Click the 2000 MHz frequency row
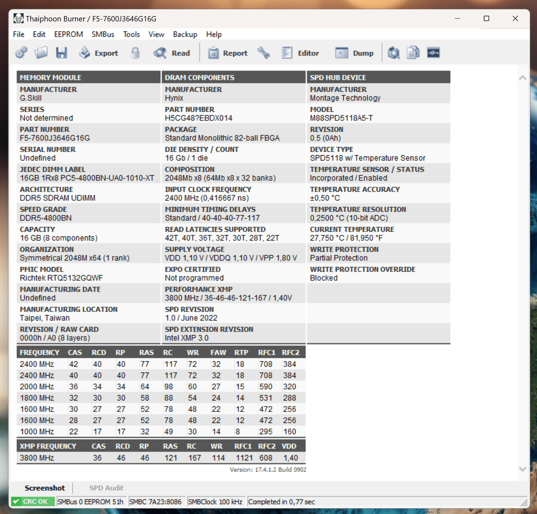Image resolution: width=537 pixels, height=514 pixels. pos(161,387)
